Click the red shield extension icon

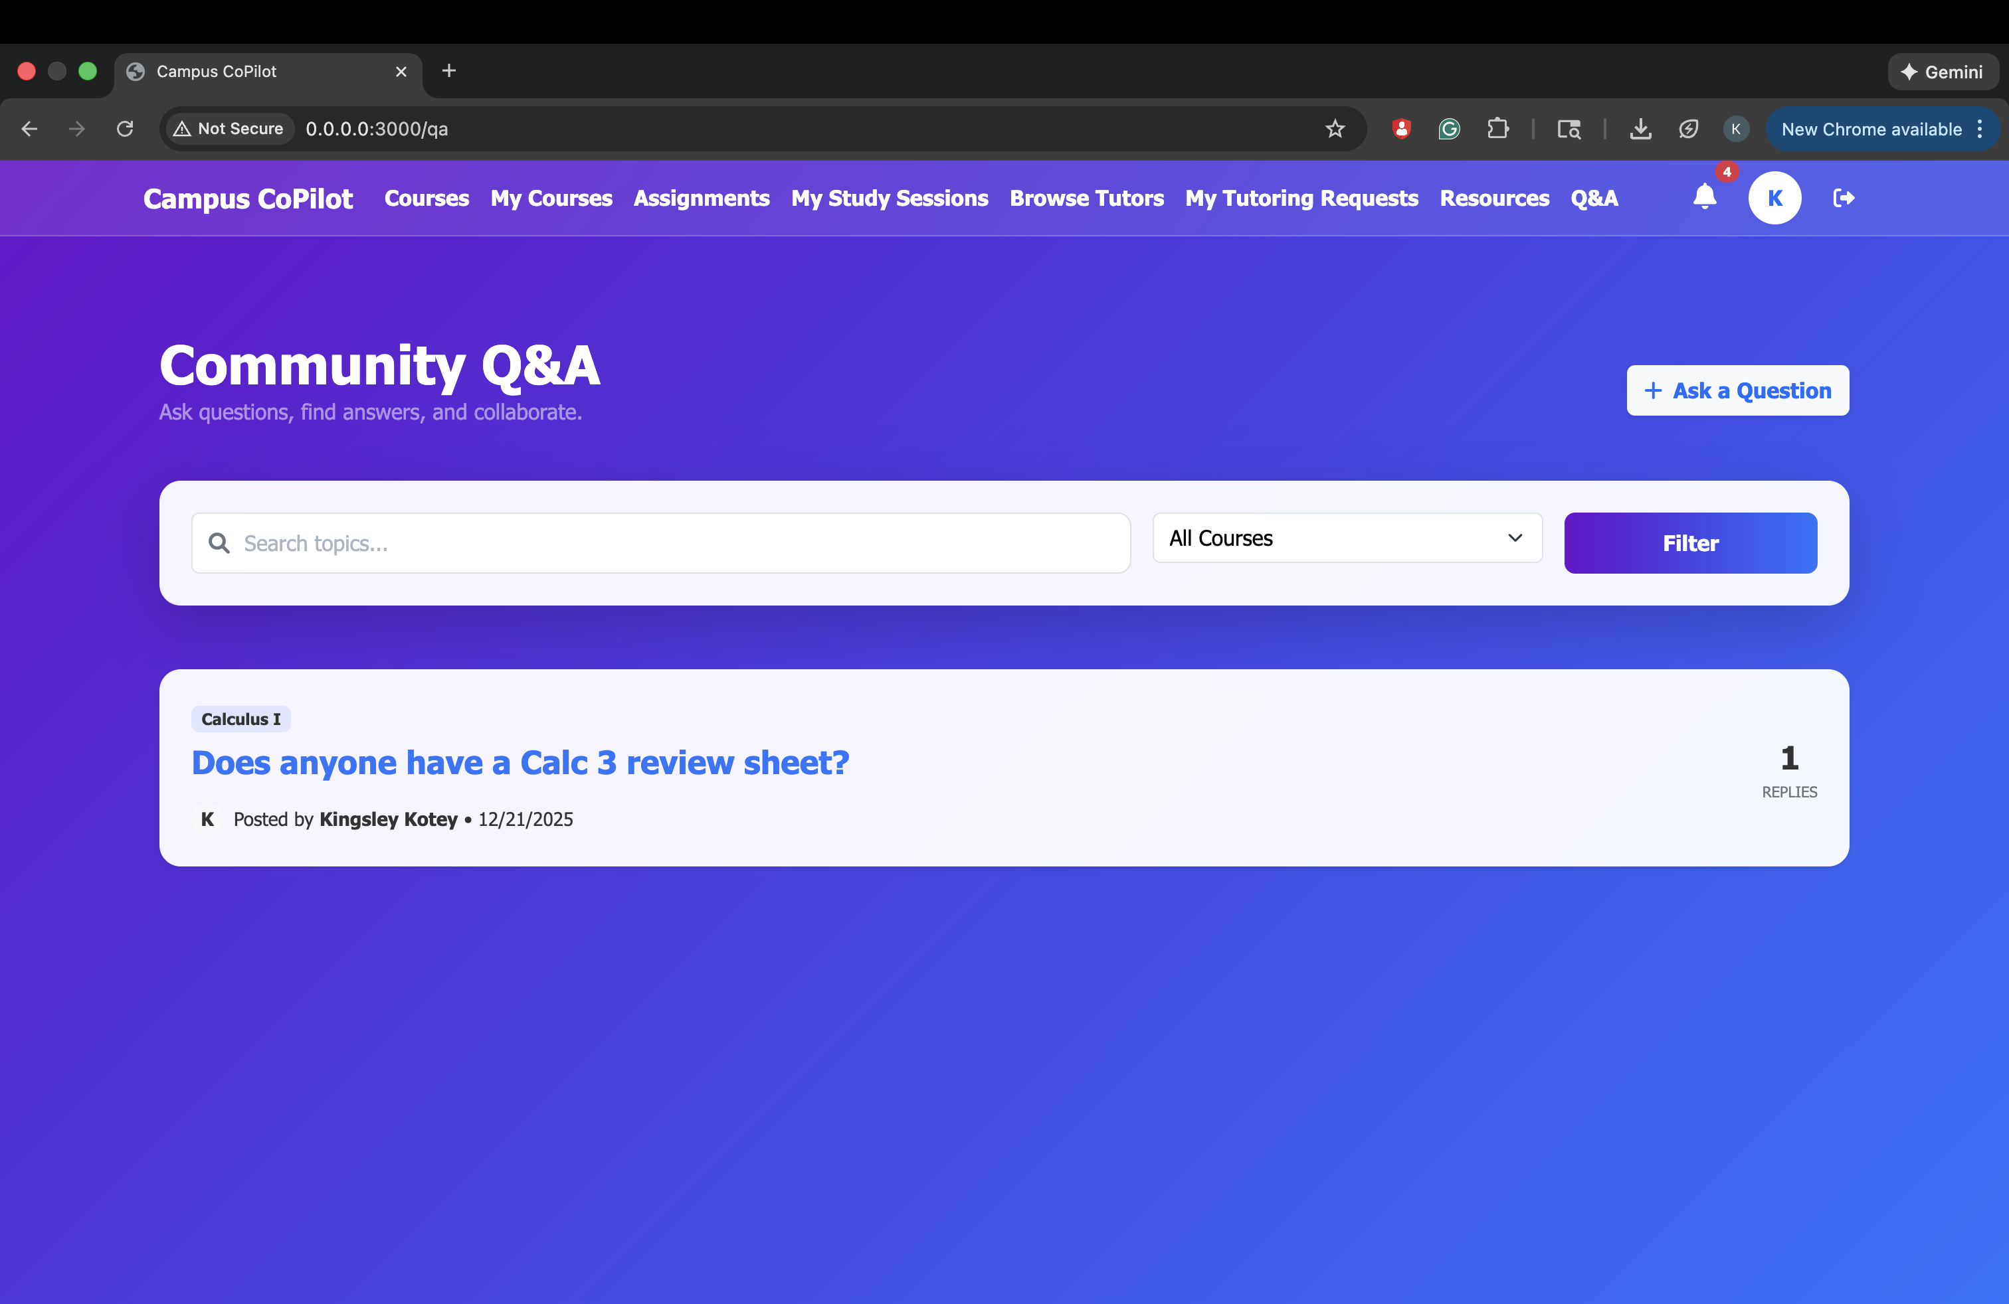pyautogui.click(x=1401, y=129)
